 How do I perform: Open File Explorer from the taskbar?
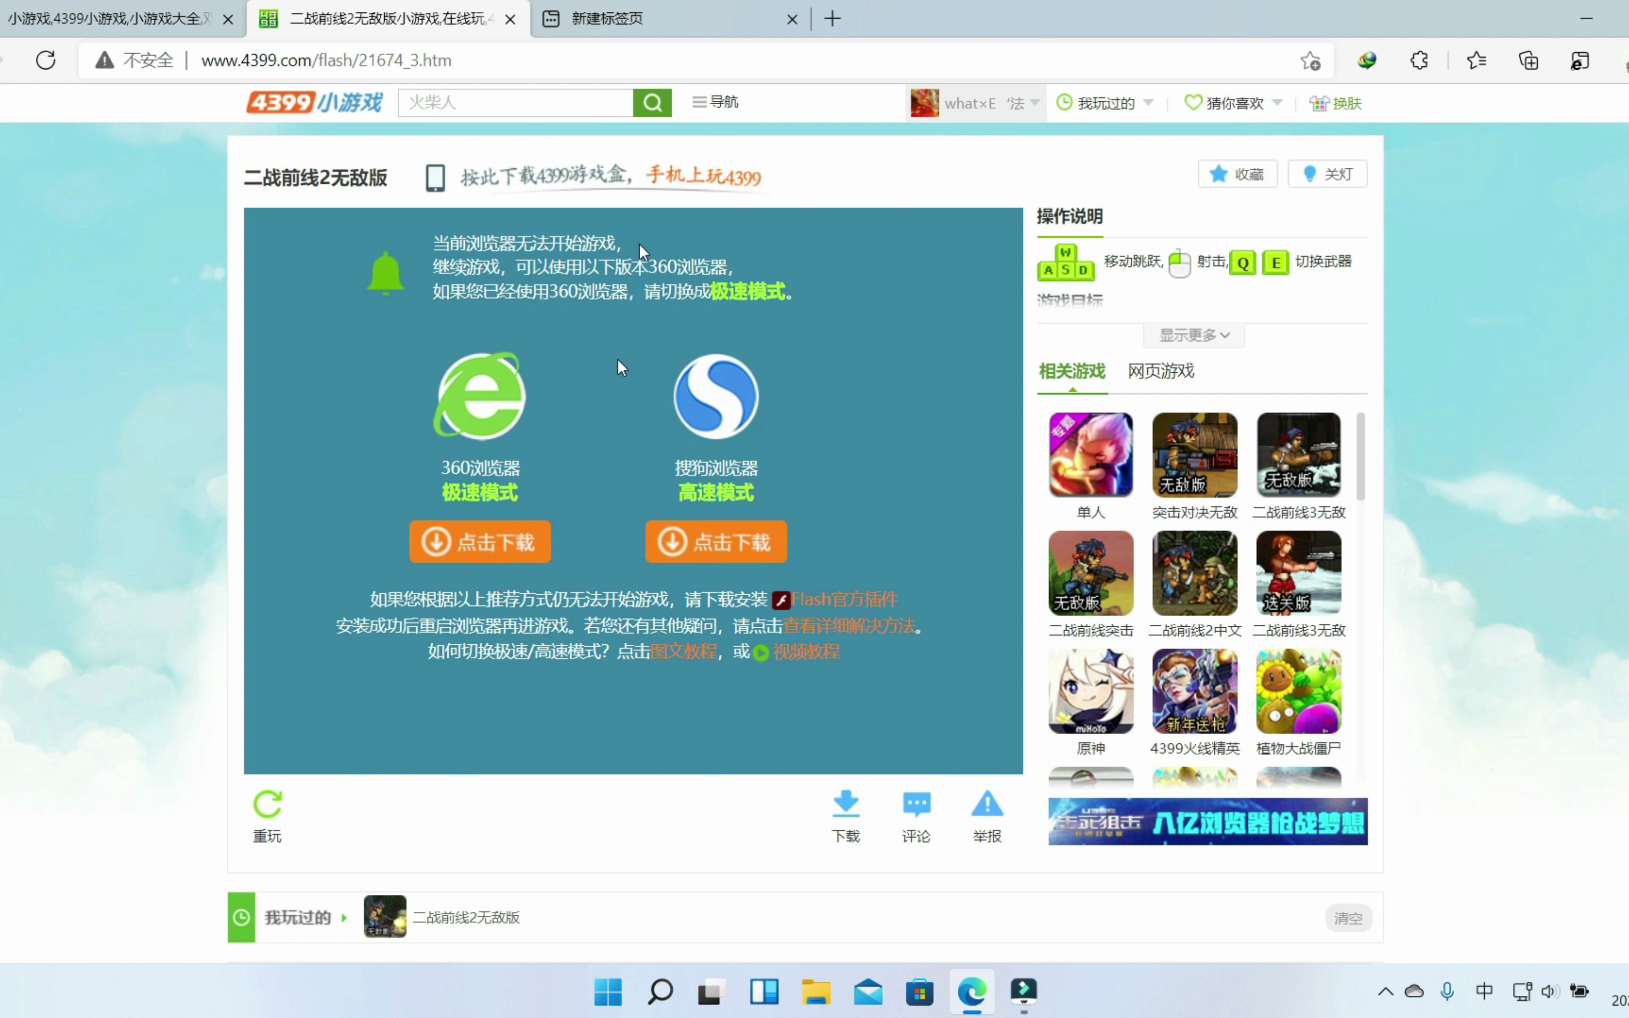click(815, 993)
